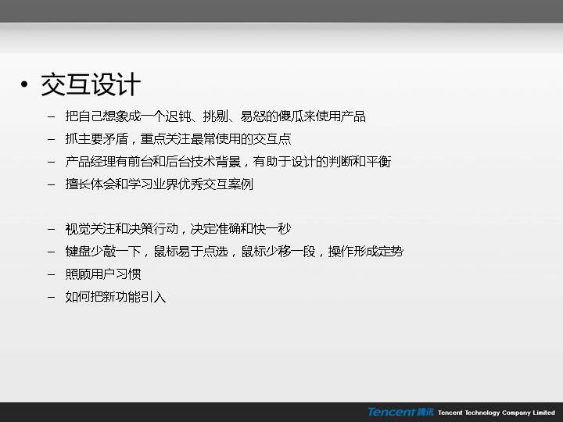The width and height of the screenshot is (563, 422).
Task: Click the line starting with "视觉关注和决策行动"
Action: tap(178, 229)
